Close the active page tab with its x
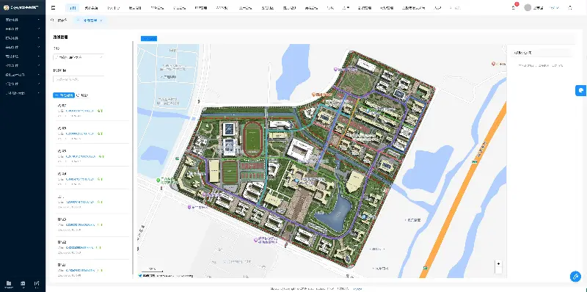The height and width of the screenshot is (292, 587). [101, 21]
